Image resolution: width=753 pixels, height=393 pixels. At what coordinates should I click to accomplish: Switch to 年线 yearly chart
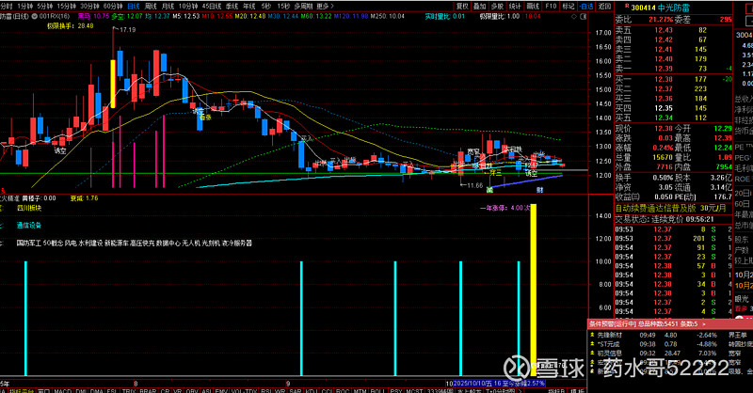click(x=249, y=7)
